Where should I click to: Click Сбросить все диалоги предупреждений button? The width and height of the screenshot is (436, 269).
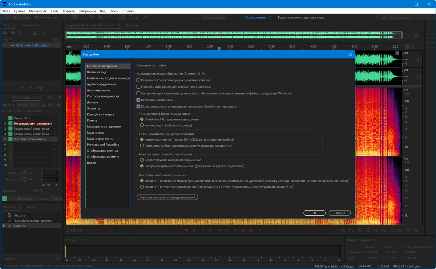(x=167, y=197)
